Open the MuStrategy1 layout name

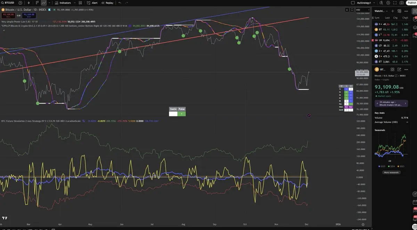(x=364, y=2)
